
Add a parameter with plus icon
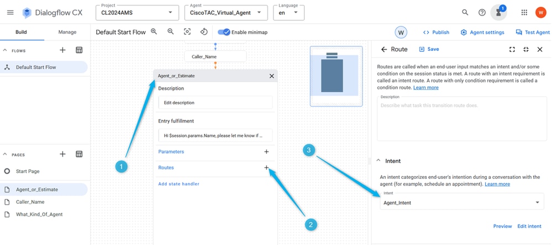[266, 152]
